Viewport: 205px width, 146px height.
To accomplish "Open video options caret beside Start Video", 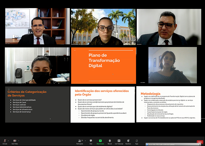I will point(19,141).
